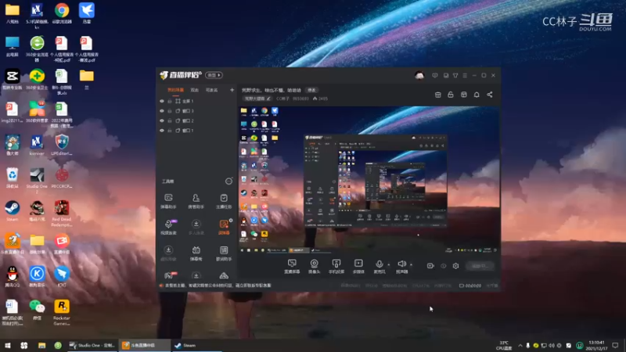Open the lyrics assistant tool

click(x=224, y=253)
